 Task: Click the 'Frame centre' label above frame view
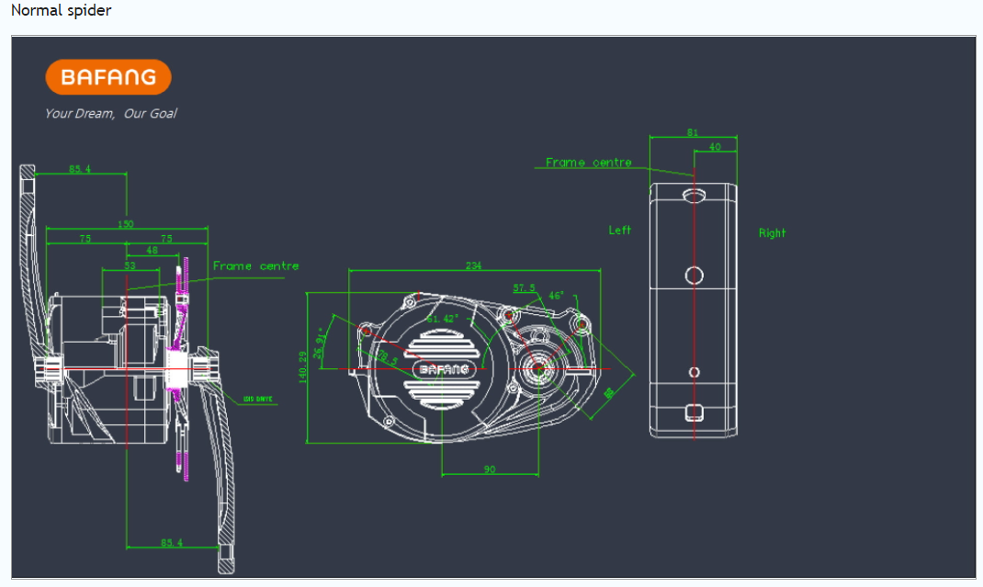[588, 163]
